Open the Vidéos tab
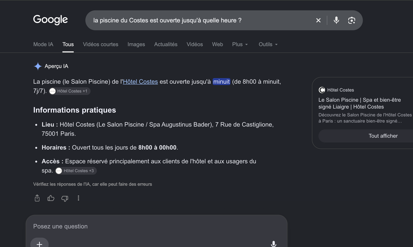The height and width of the screenshot is (247, 413). tap(195, 44)
